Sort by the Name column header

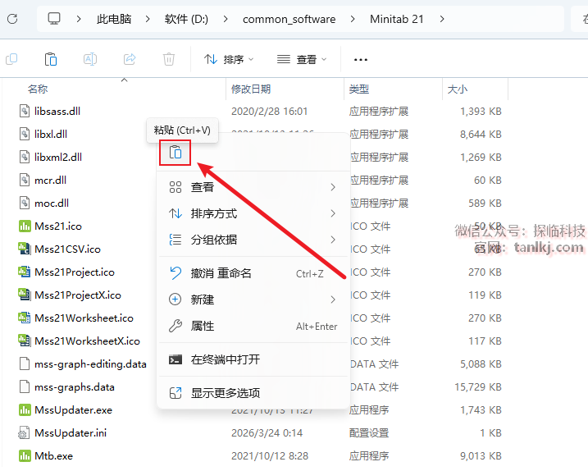38,89
